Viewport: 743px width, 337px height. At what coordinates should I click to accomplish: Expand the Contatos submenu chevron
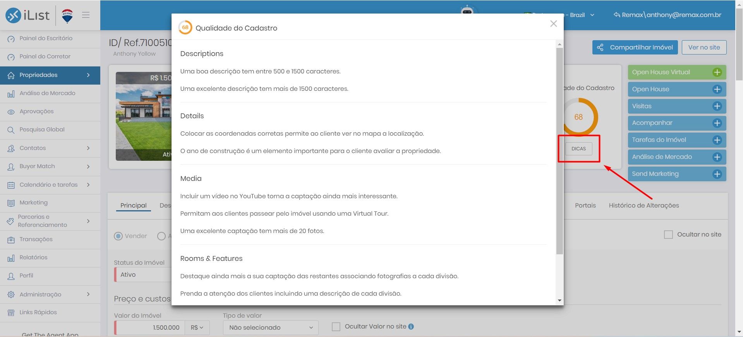point(88,148)
